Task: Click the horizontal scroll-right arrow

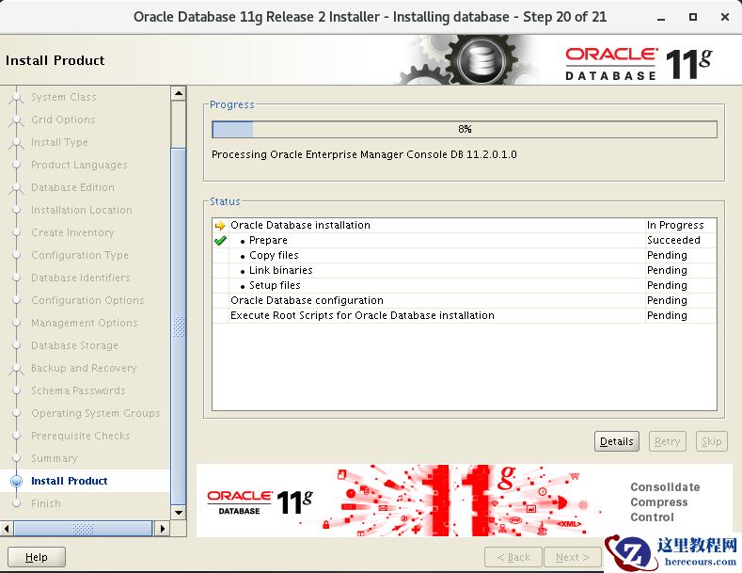Action: click(163, 529)
